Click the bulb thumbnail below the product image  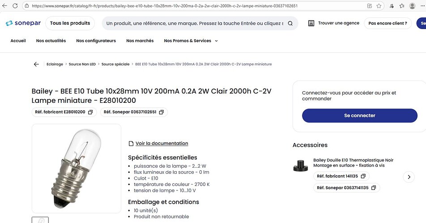pyautogui.click(x=40, y=220)
